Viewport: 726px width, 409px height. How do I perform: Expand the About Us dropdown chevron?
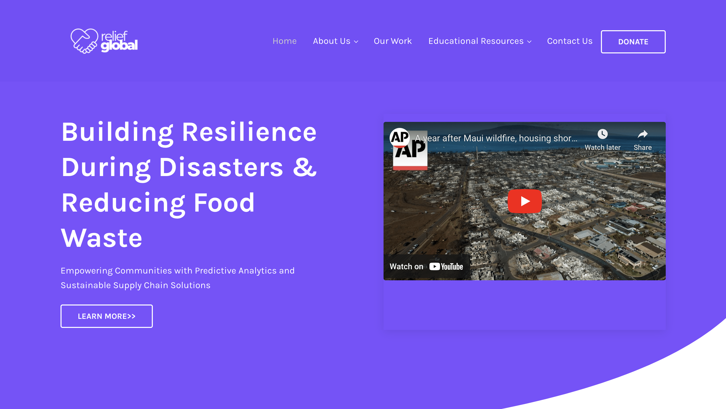tap(356, 42)
